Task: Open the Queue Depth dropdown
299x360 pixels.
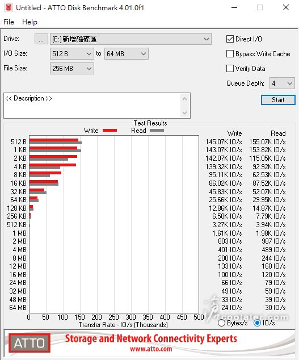Action: tap(282, 83)
